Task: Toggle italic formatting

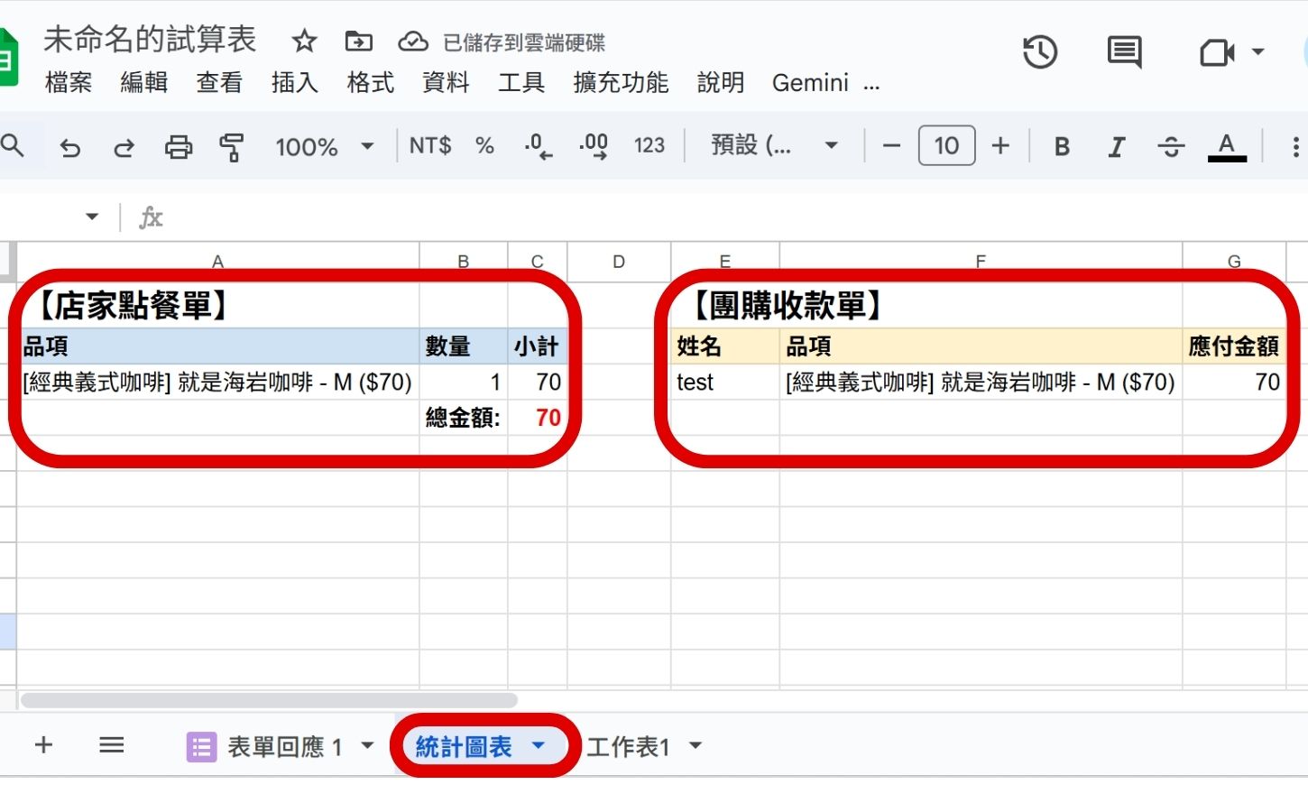Action: coord(1116,146)
